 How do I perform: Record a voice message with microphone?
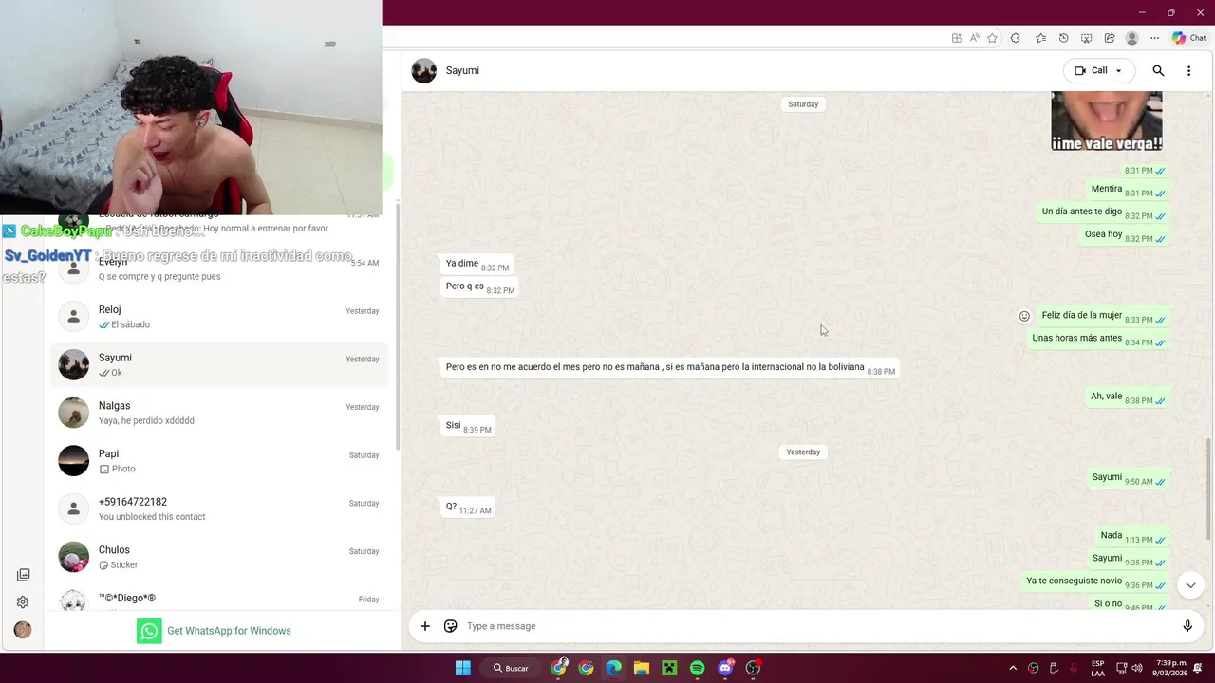[x=1187, y=626]
